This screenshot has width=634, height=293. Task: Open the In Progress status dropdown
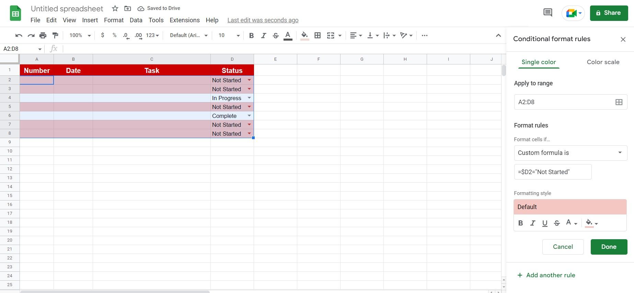click(x=249, y=98)
